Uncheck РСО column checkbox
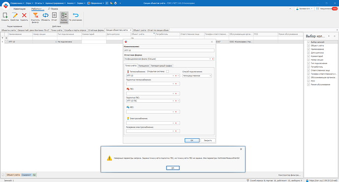The height and width of the screenshot is (182, 339). [309, 81]
